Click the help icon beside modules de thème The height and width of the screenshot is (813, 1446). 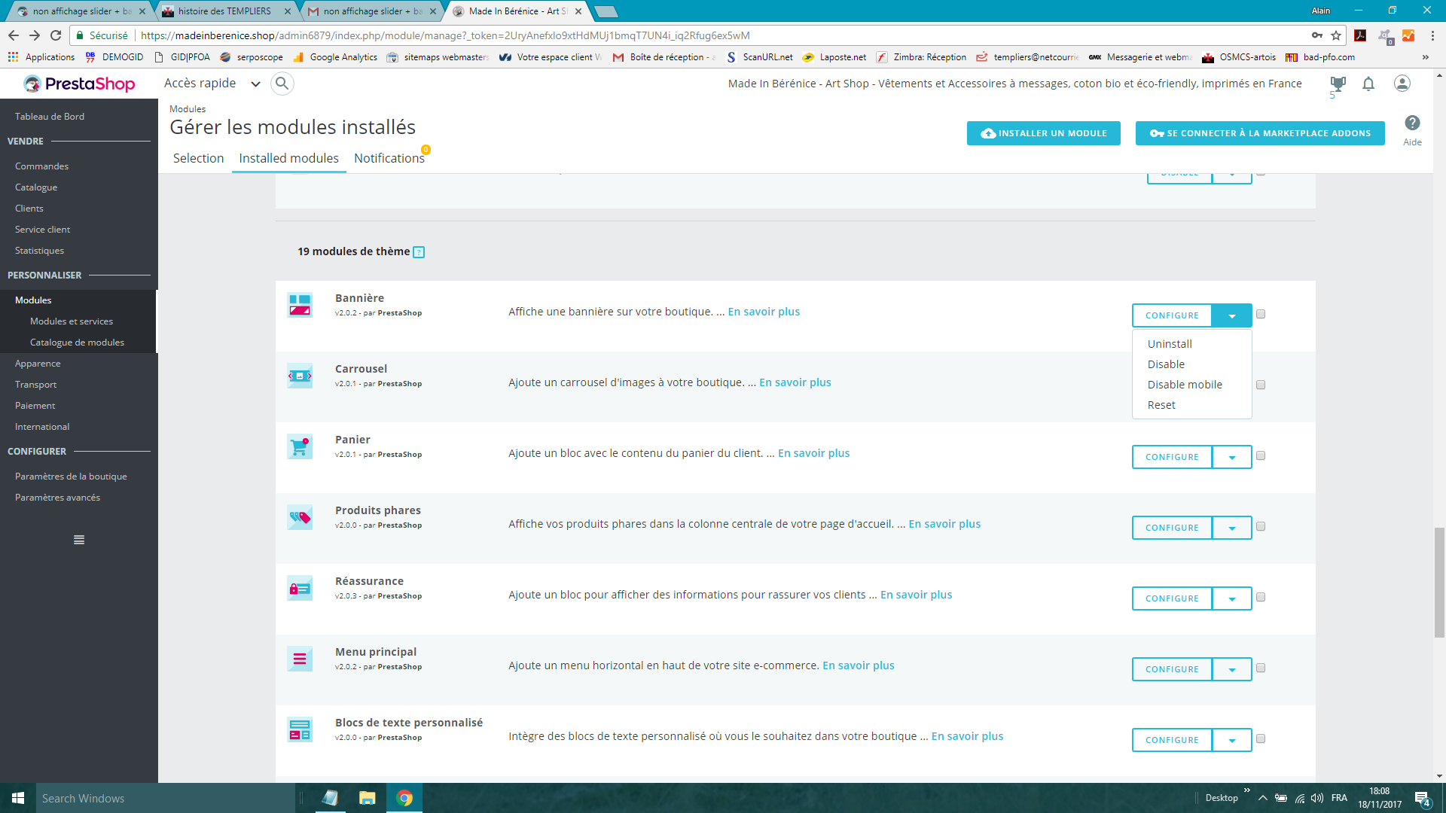click(x=419, y=252)
